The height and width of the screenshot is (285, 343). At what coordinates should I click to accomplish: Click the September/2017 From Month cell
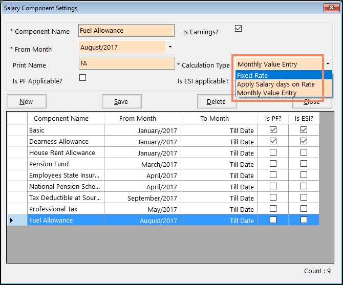pos(142,198)
